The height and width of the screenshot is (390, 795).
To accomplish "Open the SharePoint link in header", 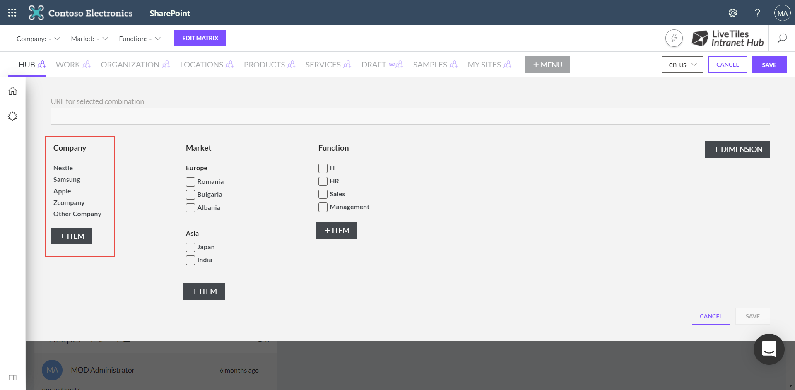I will 170,13.
